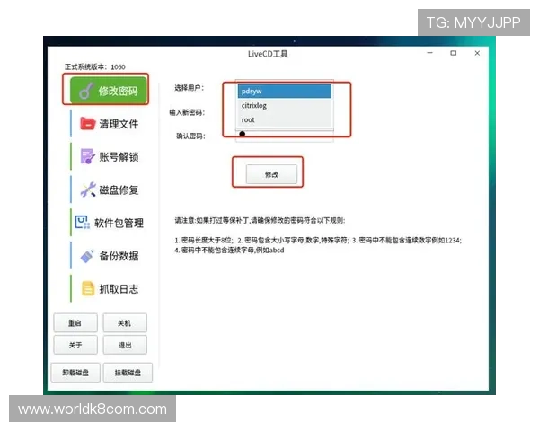This screenshot has width=539, height=431.
Task: Click the red folder icon for 清理文件
Action: pyautogui.click(x=87, y=123)
